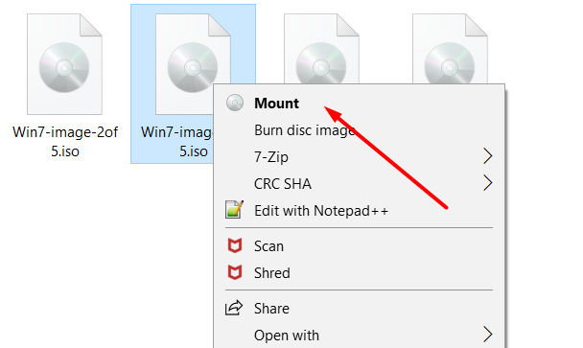Select the fourth ISO disc file icon
Image resolution: width=583 pixels, height=348 pixels.
click(x=450, y=49)
